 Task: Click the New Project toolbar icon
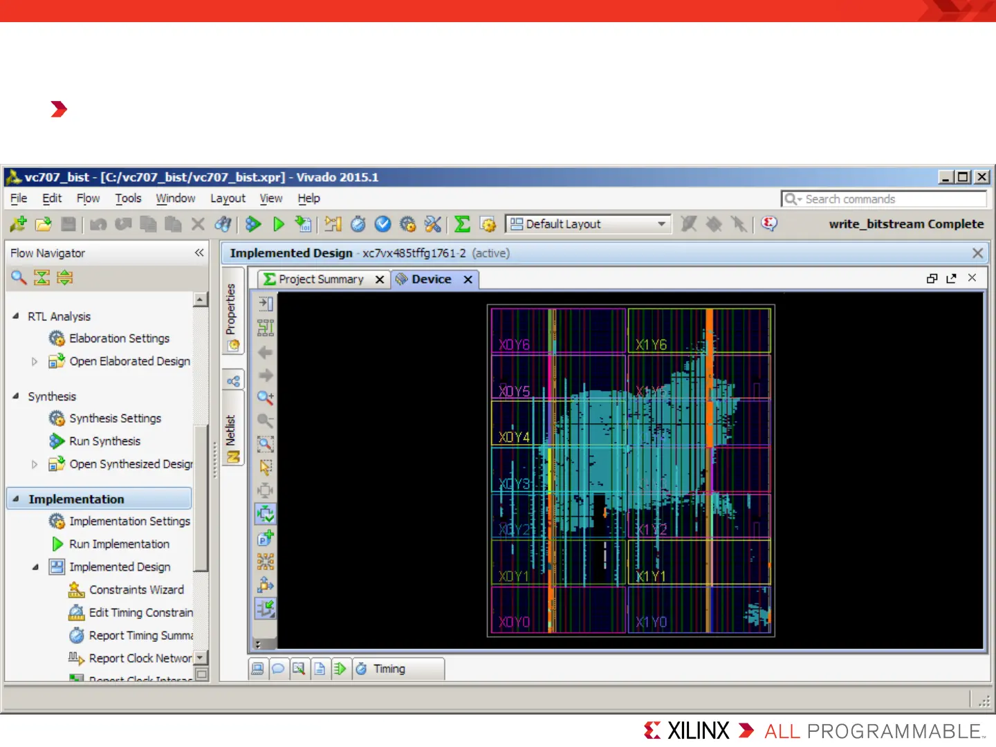pos(18,223)
